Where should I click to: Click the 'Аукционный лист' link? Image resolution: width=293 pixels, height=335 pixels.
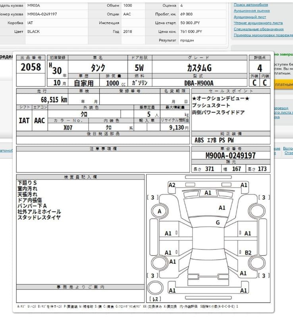[x=250, y=17]
